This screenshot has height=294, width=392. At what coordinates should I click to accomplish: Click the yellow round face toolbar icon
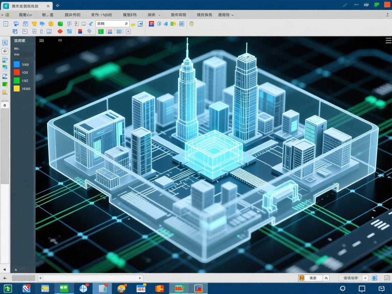(191, 24)
